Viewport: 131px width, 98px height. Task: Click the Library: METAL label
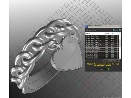point(91,30)
